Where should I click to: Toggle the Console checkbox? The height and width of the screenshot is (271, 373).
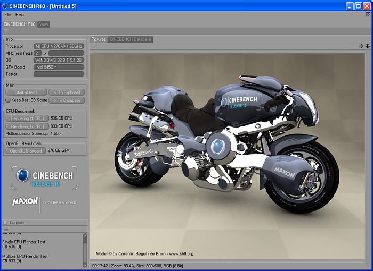tap(5, 223)
